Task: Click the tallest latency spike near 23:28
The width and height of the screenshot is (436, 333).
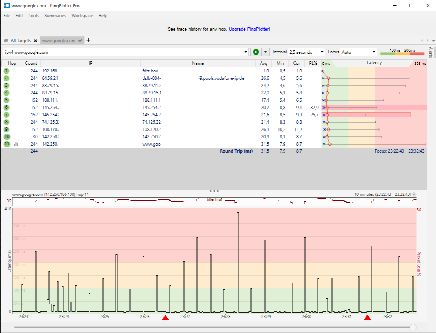Action: pos(238,262)
